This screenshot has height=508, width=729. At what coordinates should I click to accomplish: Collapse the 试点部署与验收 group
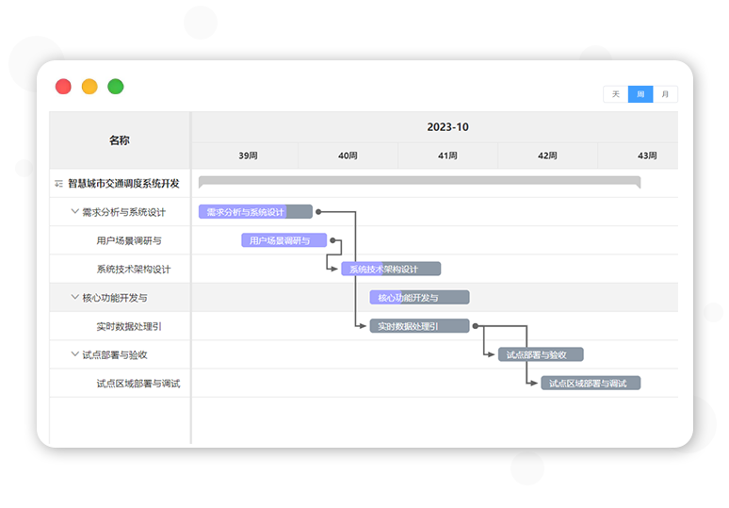pyautogui.click(x=75, y=354)
